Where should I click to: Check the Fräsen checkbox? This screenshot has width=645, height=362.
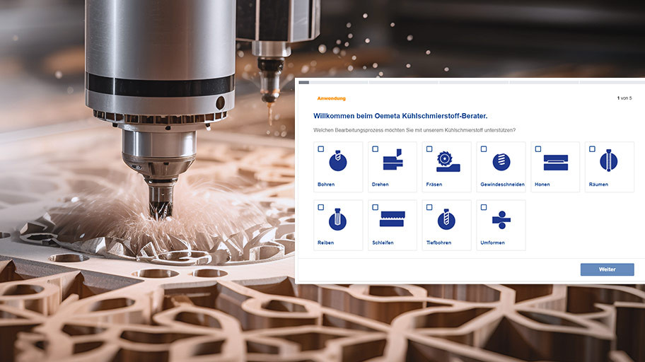point(429,149)
